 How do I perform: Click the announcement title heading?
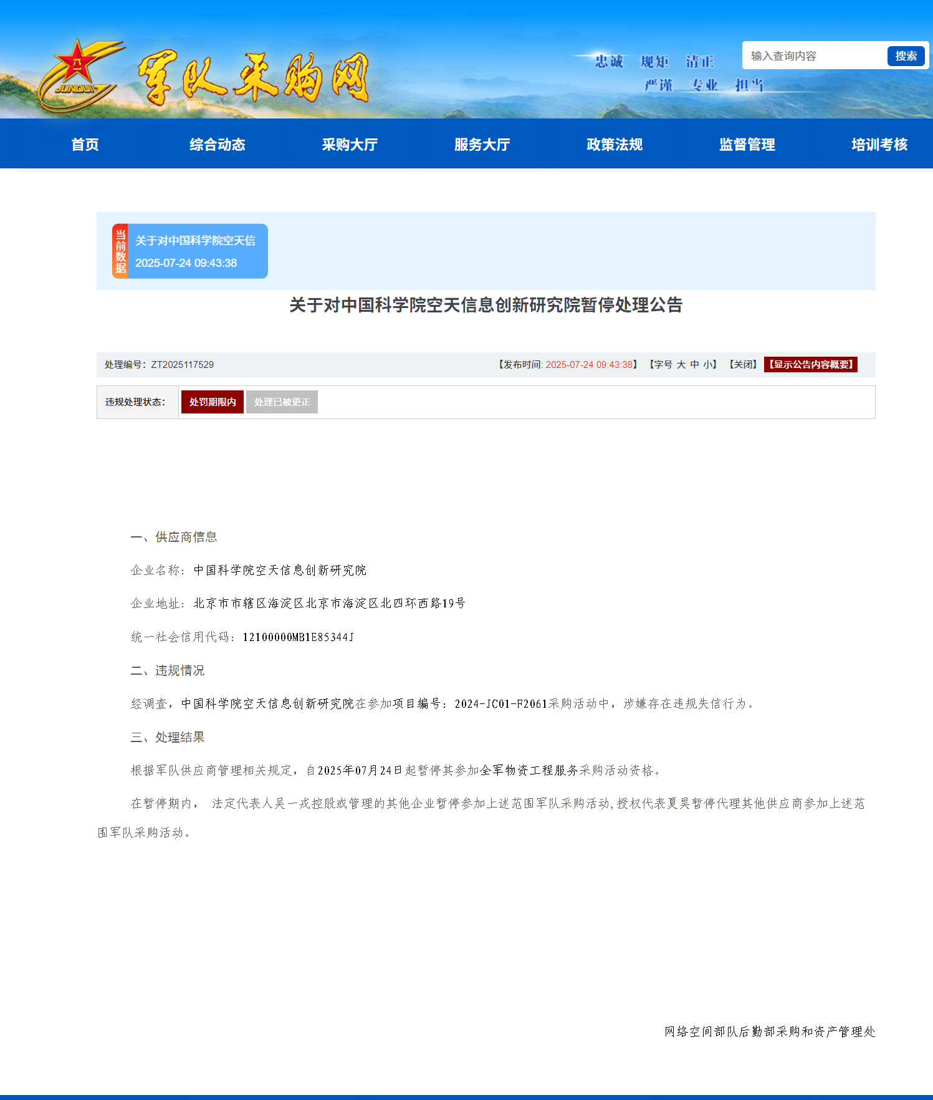point(486,305)
